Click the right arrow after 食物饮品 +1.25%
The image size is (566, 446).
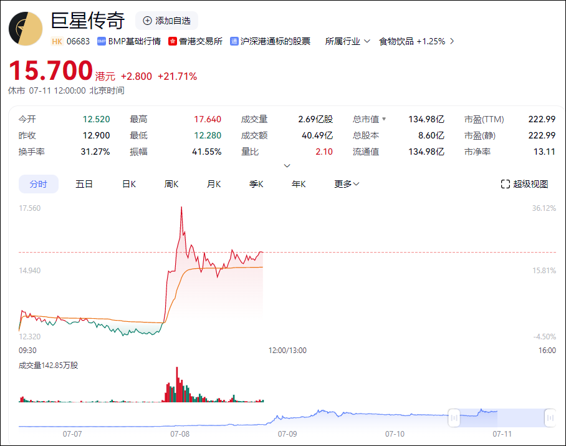[452, 41]
